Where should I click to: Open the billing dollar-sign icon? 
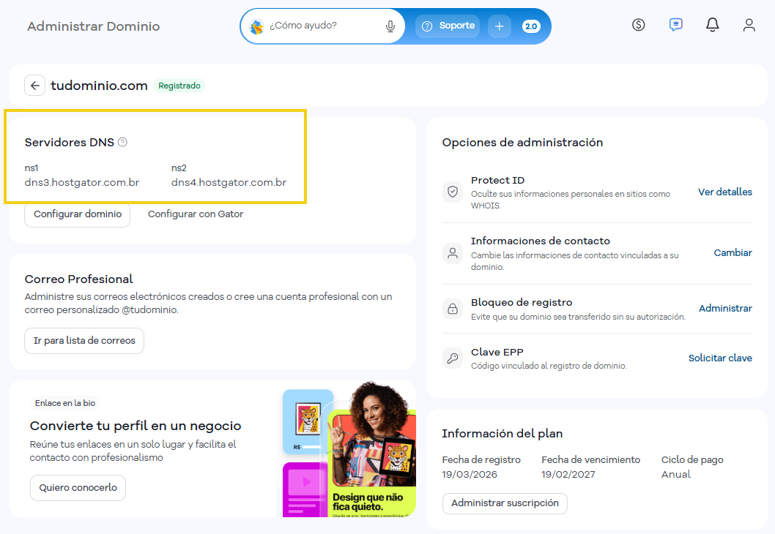point(638,25)
